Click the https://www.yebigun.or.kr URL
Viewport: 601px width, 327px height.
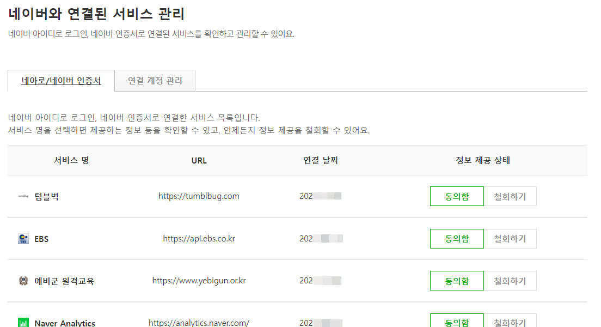199,281
